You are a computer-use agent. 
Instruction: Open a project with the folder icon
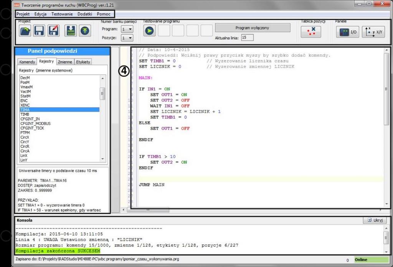(x=25, y=31)
